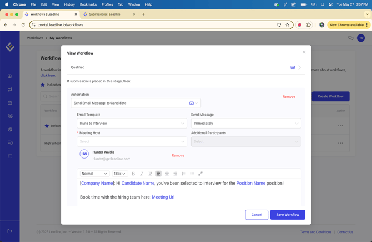Expand the Qualified stage chevron
Viewport: 372px width, 242px height.
pyautogui.click(x=300, y=67)
